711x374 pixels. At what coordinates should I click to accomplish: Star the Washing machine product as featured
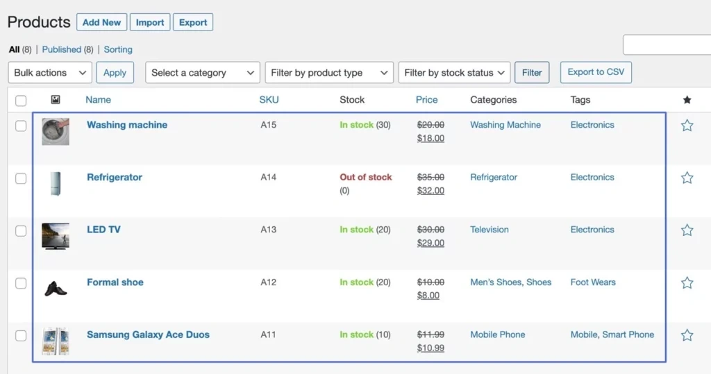pyautogui.click(x=687, y=126)
